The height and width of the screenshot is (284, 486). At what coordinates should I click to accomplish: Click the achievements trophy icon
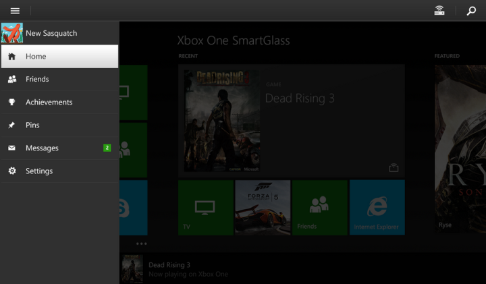point(11,102)
